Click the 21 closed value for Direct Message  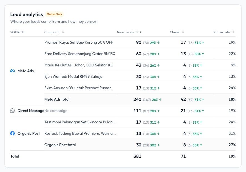[183, 111]
